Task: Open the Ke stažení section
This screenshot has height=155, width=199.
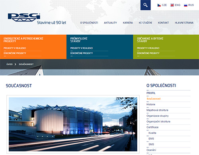Action: [x=145, y=23]
